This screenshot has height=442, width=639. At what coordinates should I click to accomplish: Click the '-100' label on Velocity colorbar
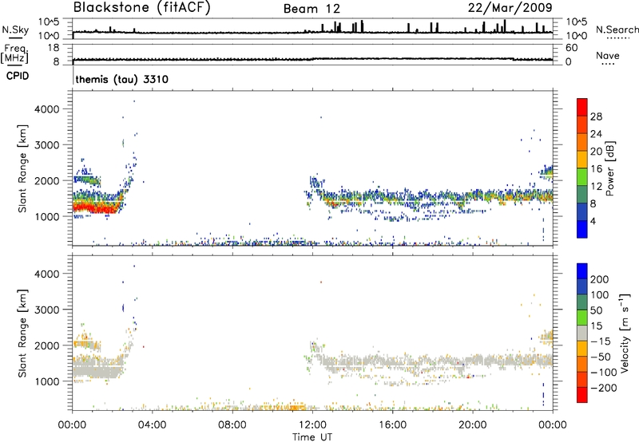coord(603,372)
